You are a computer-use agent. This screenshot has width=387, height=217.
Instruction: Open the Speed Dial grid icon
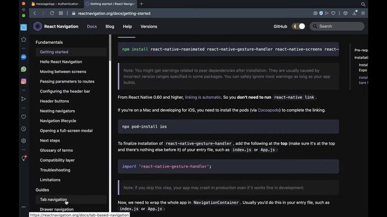[60, 13]
